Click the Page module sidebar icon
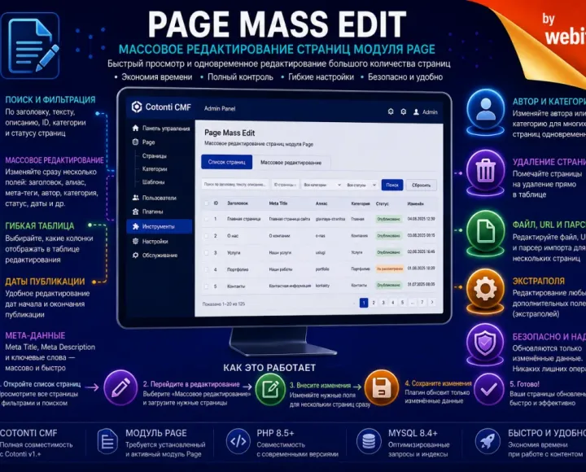Screen dimensions: 586x472 pyautogui.click(x=135, y=142)
